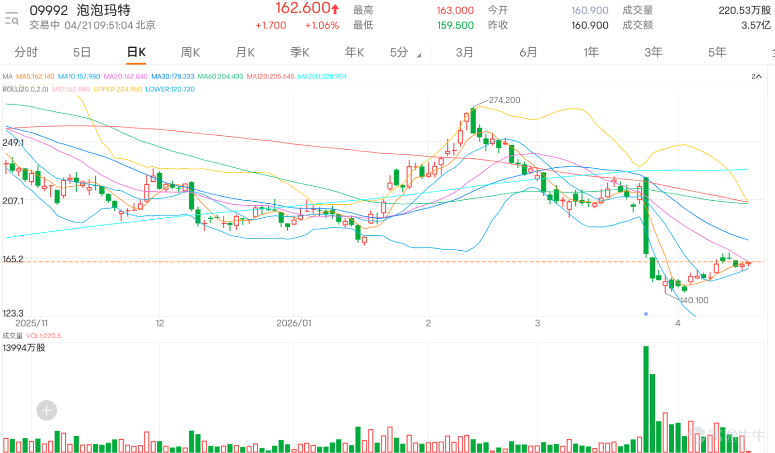Select the 月K tab
This screenshot has height=453, width=775.
pos(245,52)
